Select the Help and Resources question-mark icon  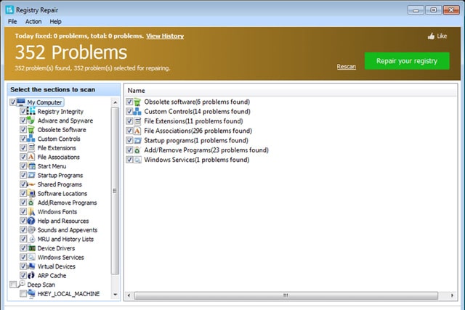click(31, 221)
